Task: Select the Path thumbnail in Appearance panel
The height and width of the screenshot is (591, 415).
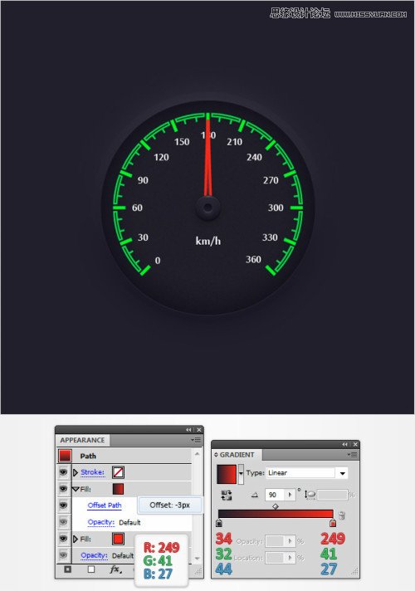Action: [x=65, y=456]
